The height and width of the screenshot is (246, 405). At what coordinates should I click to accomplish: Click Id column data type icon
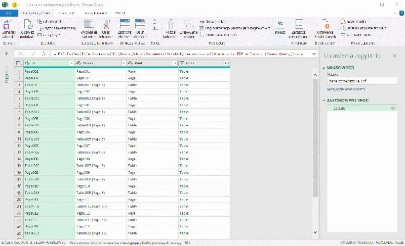[27, 63]
